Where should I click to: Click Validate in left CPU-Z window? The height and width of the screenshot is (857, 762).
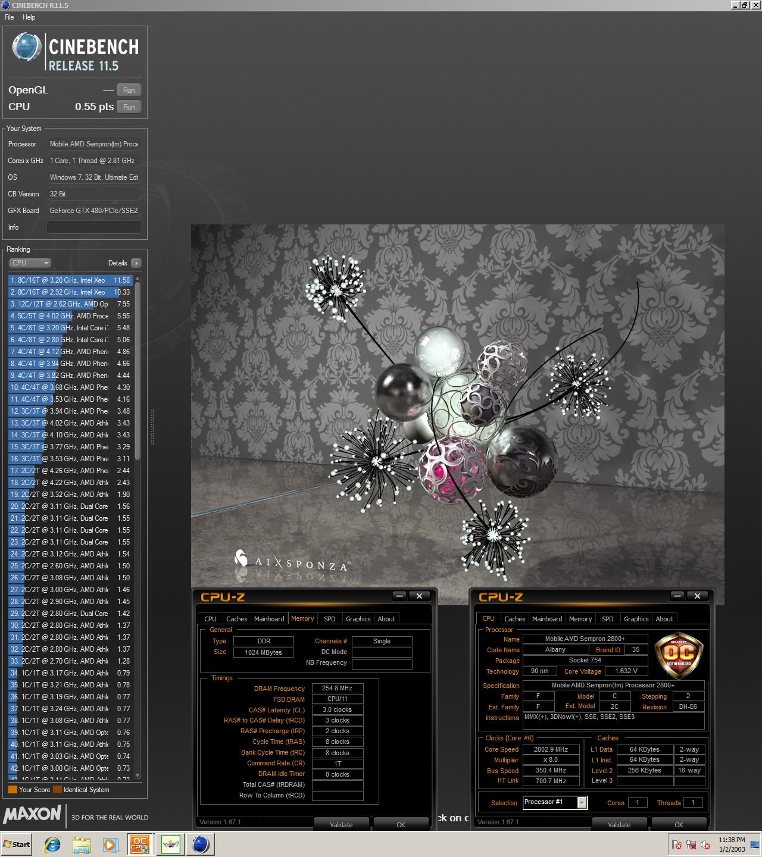(x=342, y=825)
